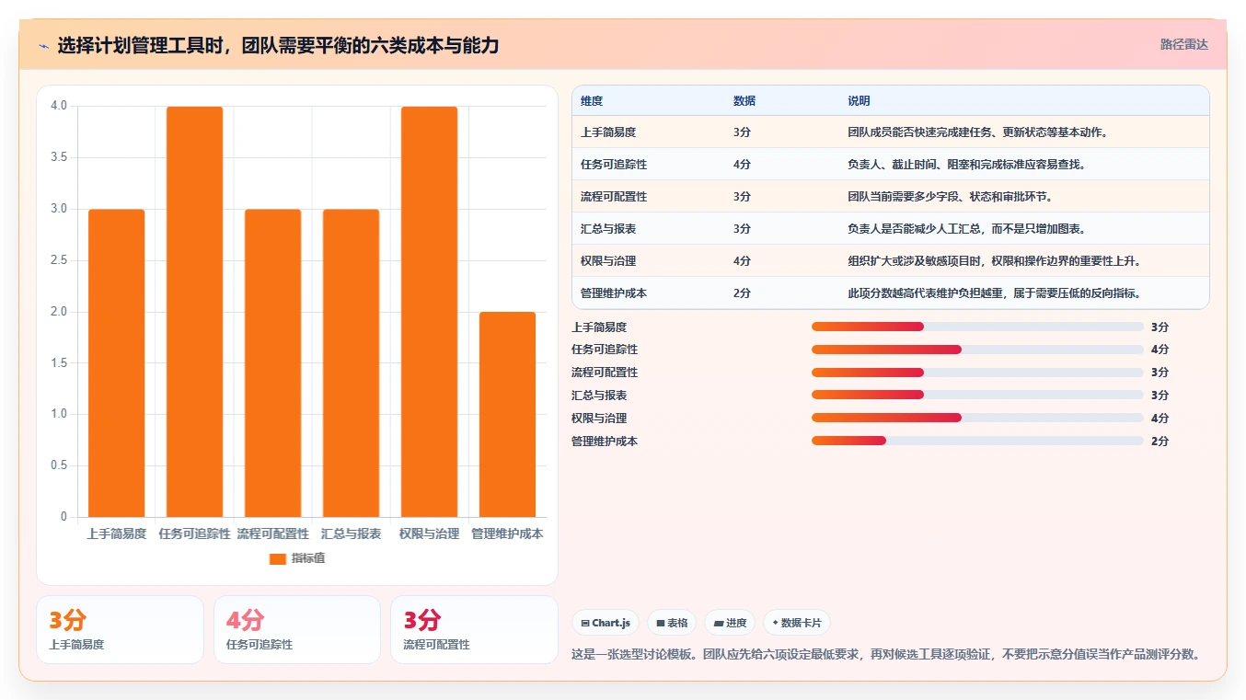Click the 维度 column header
Viewport: 1246px width, 700px height.
592,101
